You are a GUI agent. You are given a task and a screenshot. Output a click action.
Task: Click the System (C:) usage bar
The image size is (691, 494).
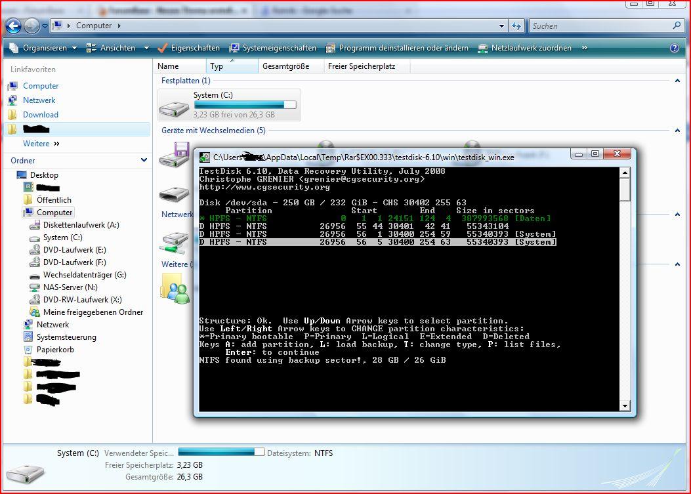[245, 105]
